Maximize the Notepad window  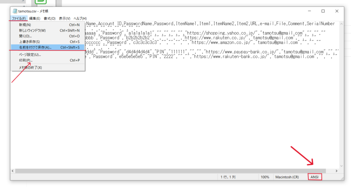tap(323, 11)
